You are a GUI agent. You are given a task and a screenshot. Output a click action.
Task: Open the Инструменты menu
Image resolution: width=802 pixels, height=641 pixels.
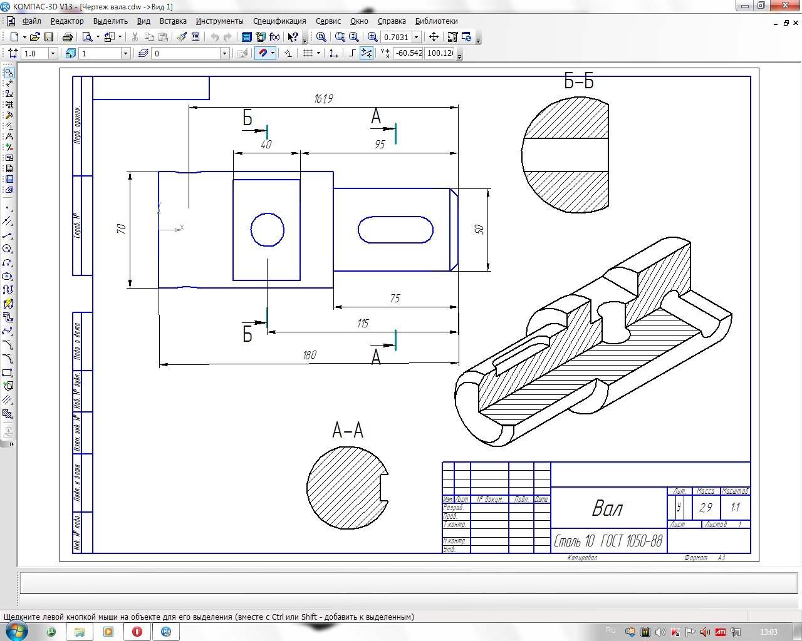pos(219,21)
